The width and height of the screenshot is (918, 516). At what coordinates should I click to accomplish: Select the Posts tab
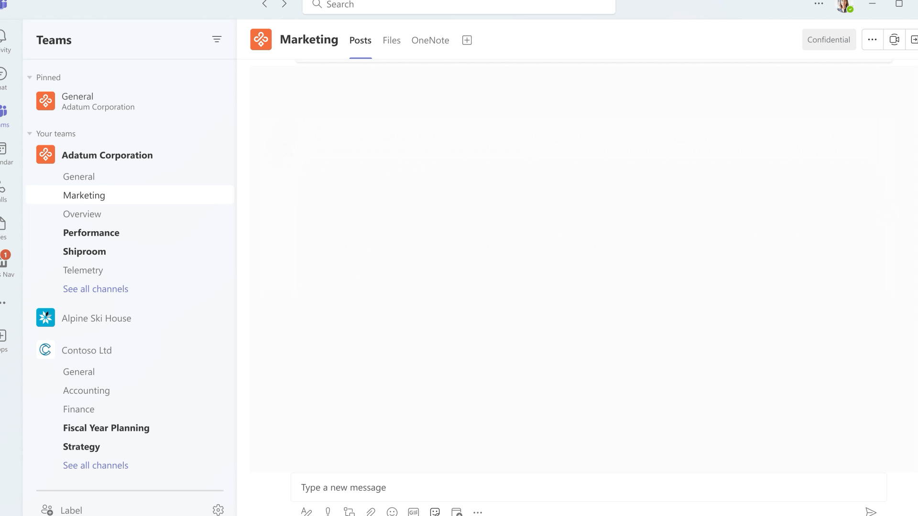360,40
